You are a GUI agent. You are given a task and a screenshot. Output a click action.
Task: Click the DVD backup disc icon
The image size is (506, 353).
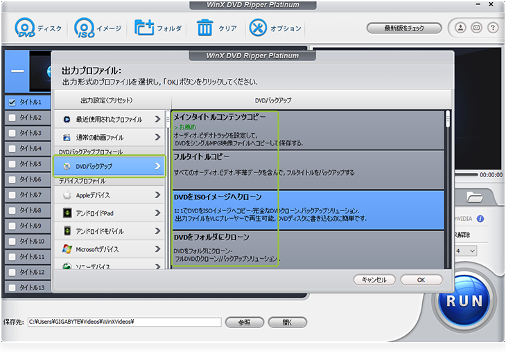[x=67, y=166]
